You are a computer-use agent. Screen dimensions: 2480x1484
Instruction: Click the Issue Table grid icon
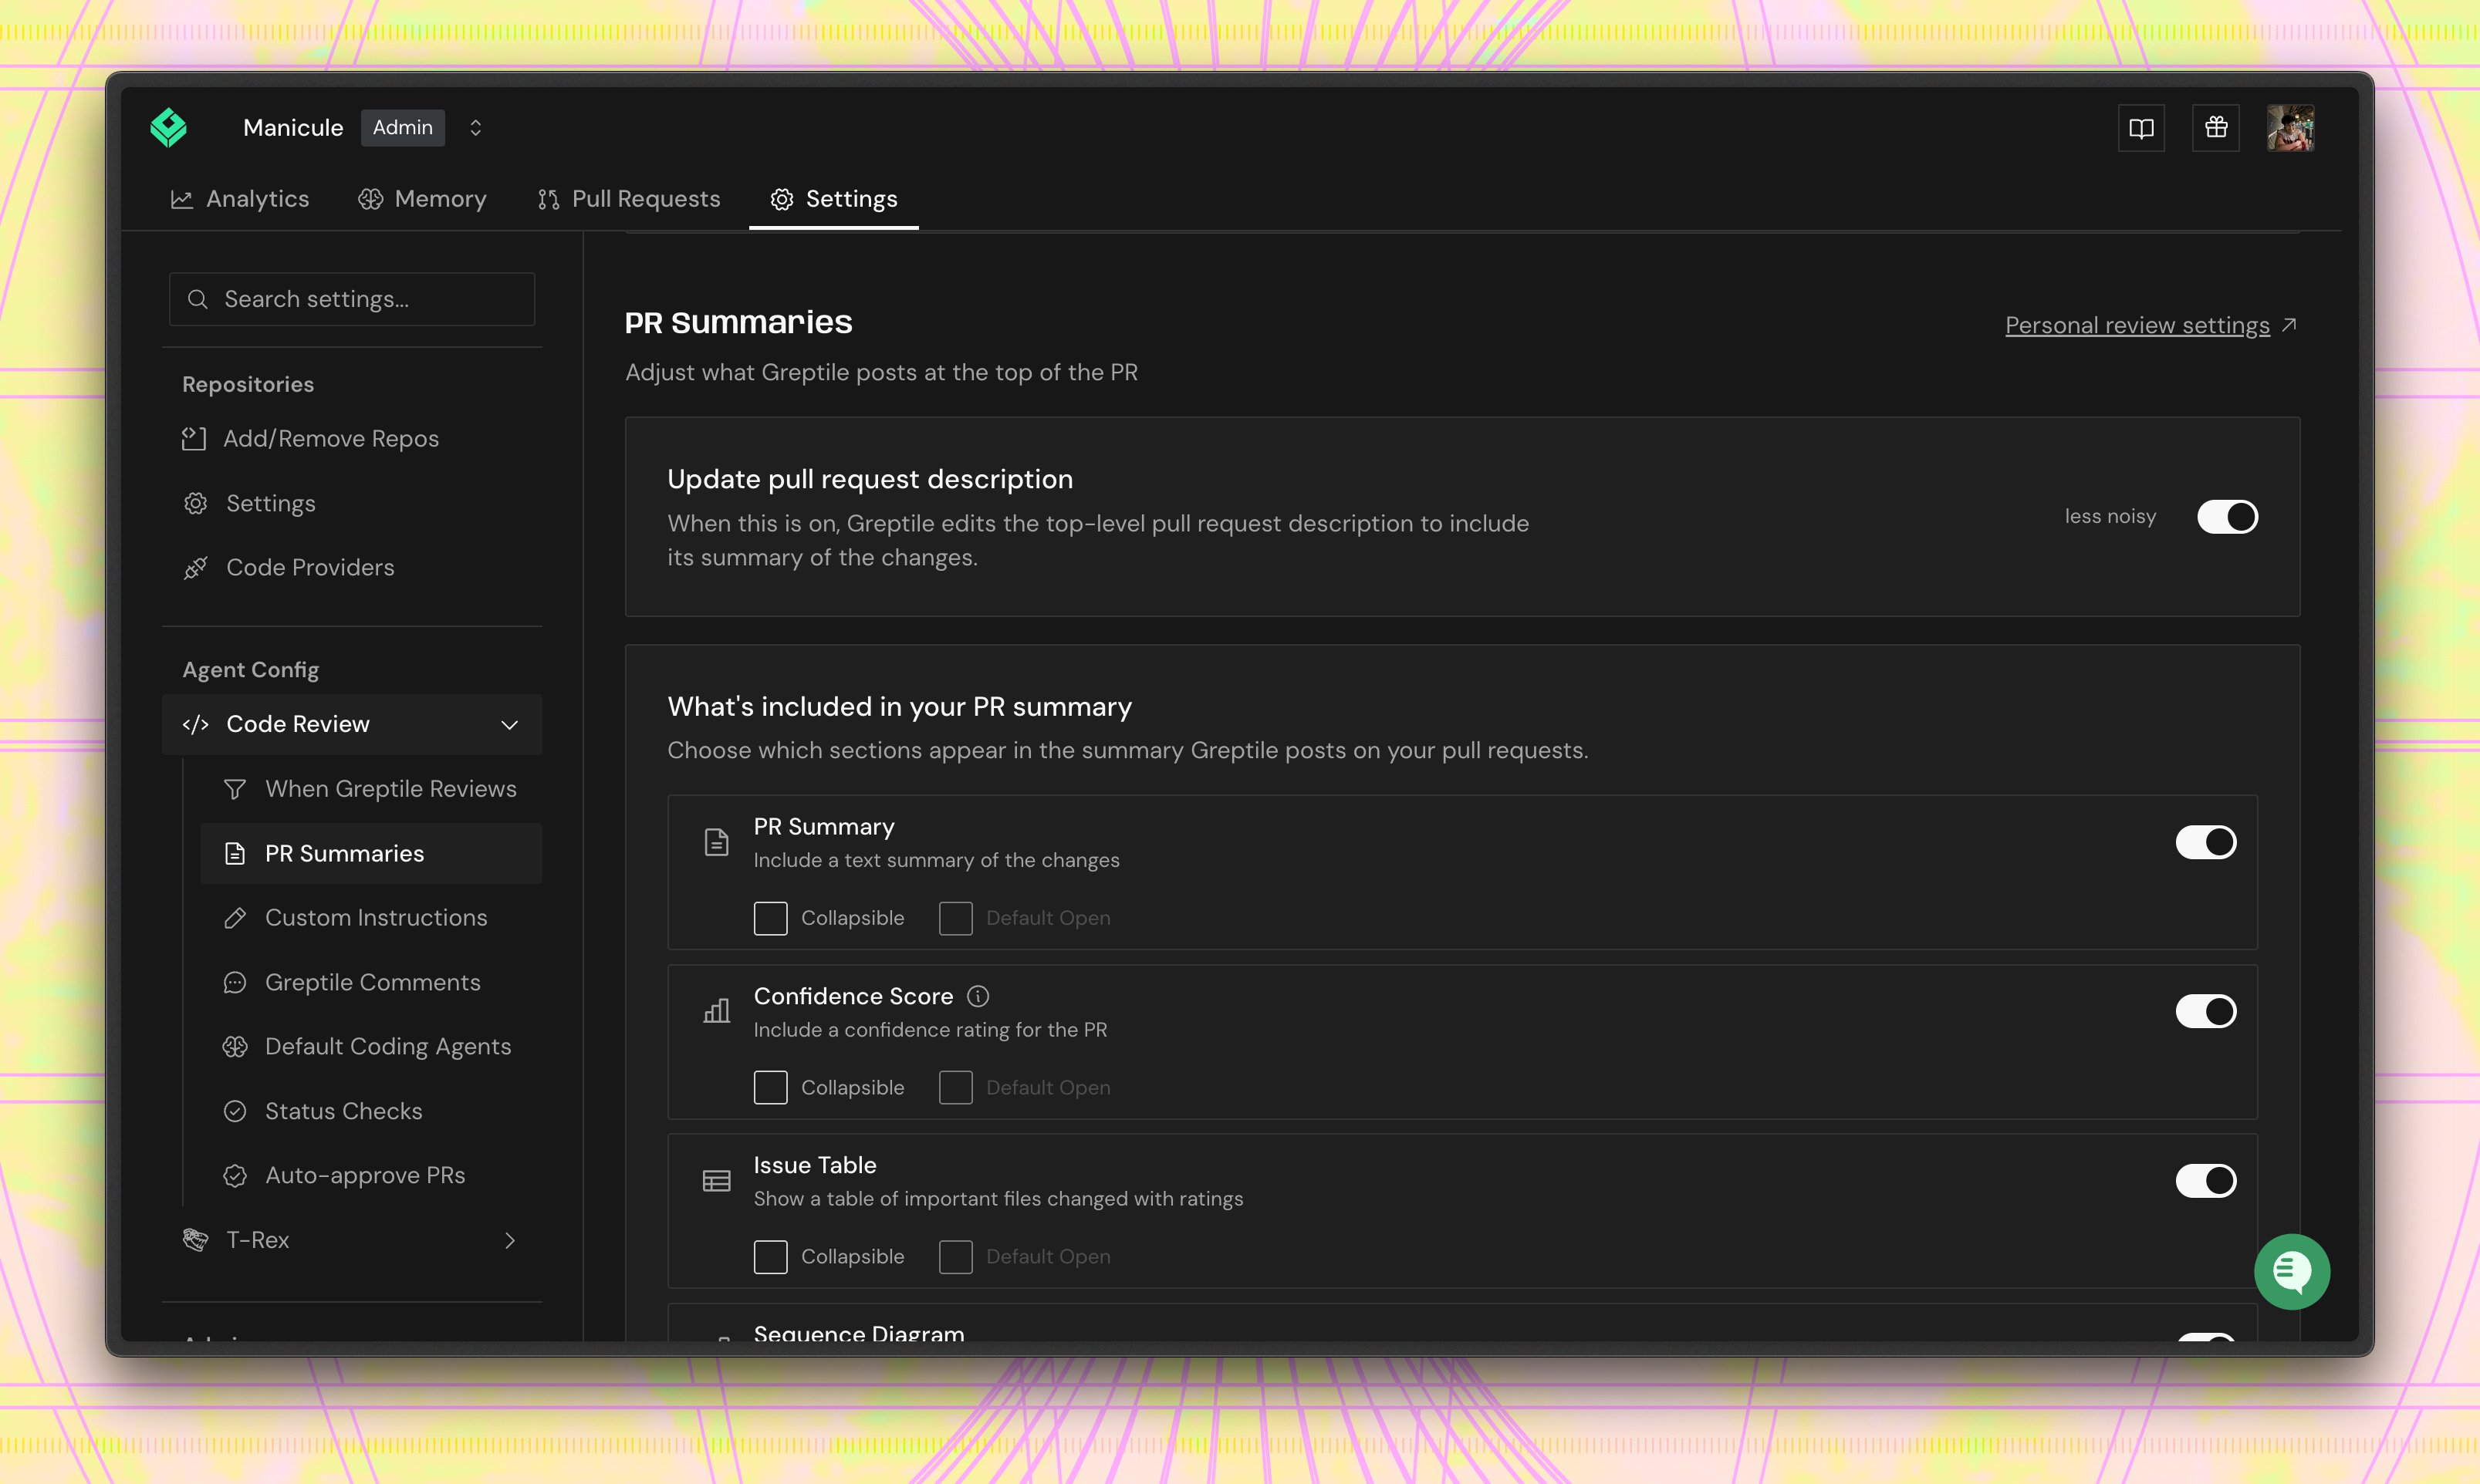(716, 1181)
